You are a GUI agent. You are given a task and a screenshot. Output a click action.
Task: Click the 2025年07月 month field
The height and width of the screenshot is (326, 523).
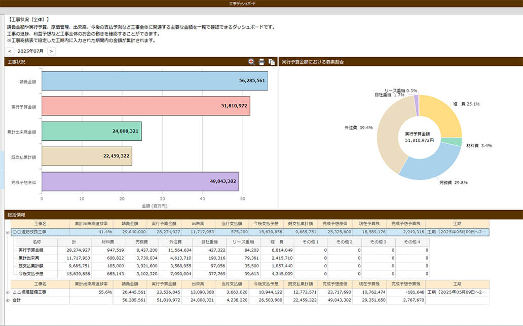coord(30,51)
